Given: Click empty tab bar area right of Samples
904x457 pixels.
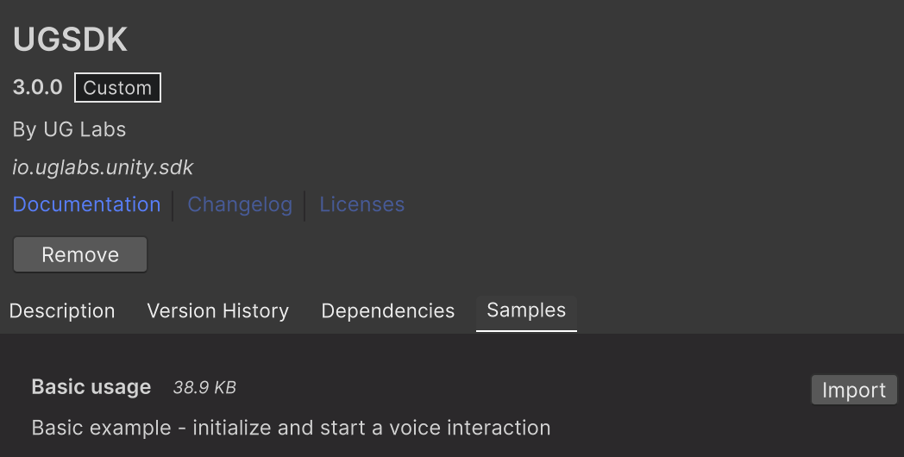Looking at the screenshot, I should click(733, 311).
